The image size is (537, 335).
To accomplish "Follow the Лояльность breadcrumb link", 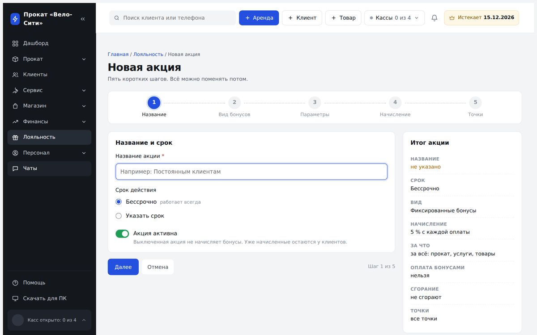I will click(x=148, y=54).
